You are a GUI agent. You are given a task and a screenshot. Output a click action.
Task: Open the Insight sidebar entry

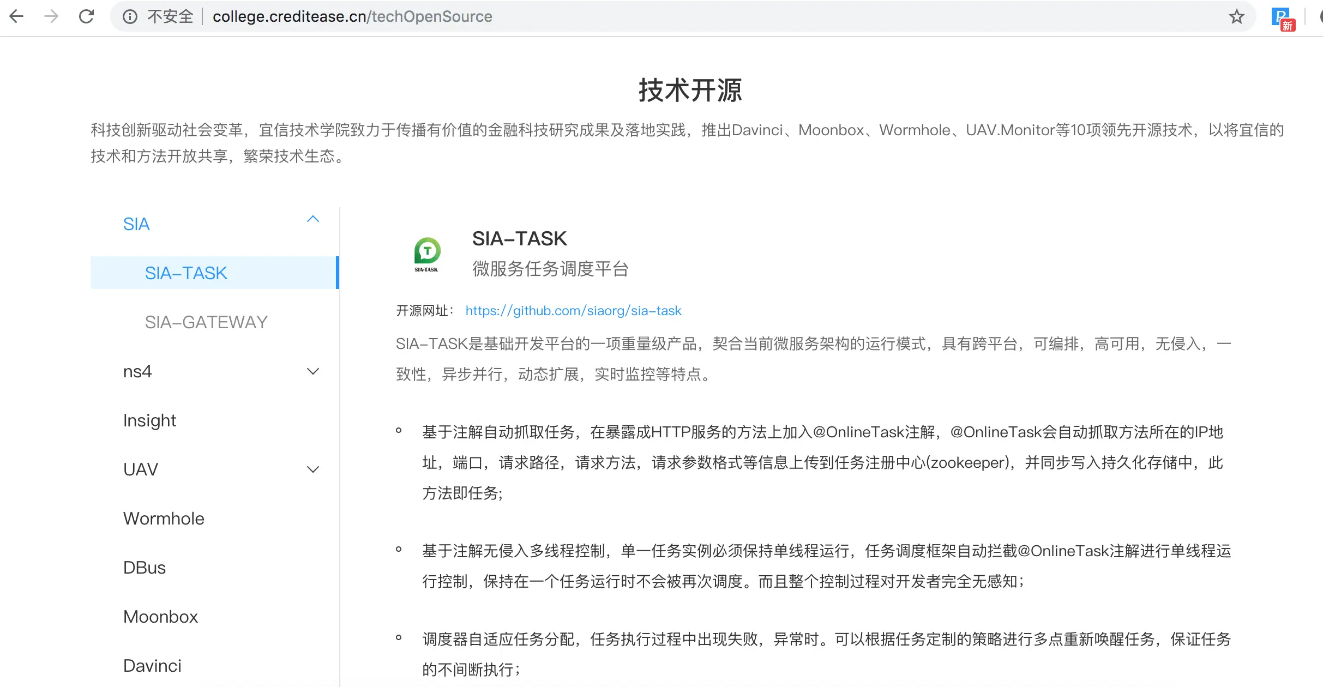(149, 420)
